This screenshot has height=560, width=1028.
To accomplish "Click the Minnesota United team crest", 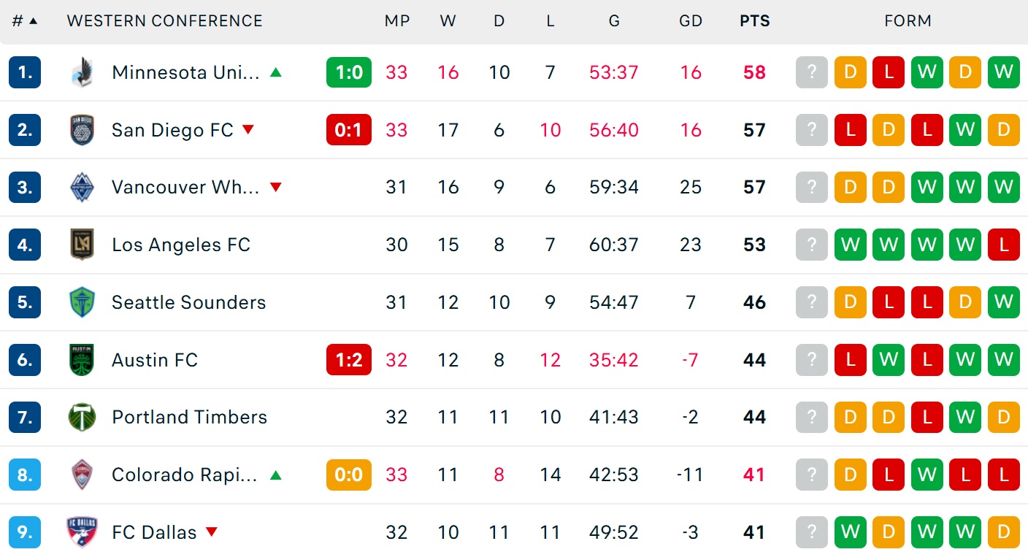I will click(81, 72).
